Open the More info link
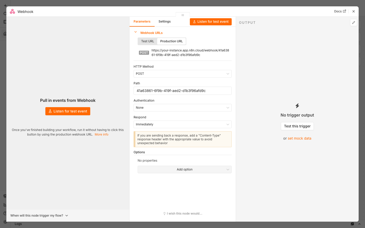 click(x=102, y=135)
